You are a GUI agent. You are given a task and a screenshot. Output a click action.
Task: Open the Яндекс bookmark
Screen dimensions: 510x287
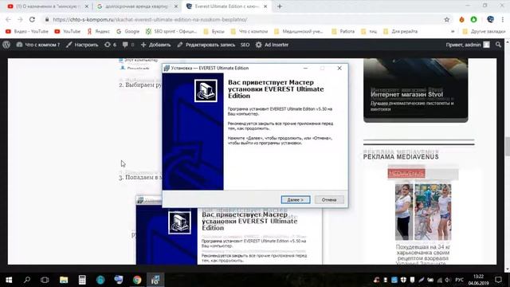coord(99,32)
